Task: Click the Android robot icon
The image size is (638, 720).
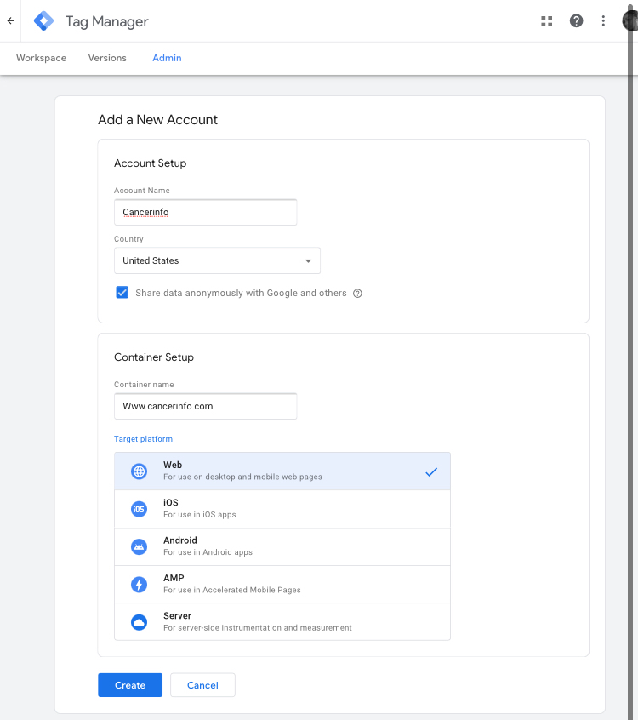Action: [139, 547]
